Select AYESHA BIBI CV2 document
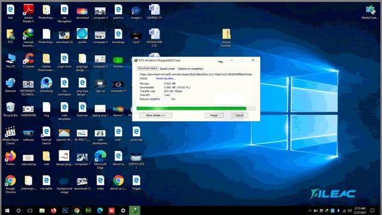 (154, 38)
